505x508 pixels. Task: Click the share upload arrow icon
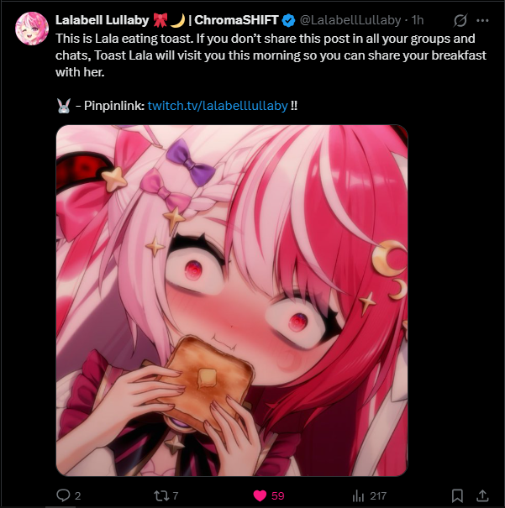tap(482, 495)
